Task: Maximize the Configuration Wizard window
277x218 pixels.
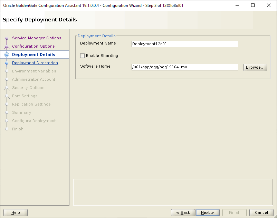Action: 253,5
